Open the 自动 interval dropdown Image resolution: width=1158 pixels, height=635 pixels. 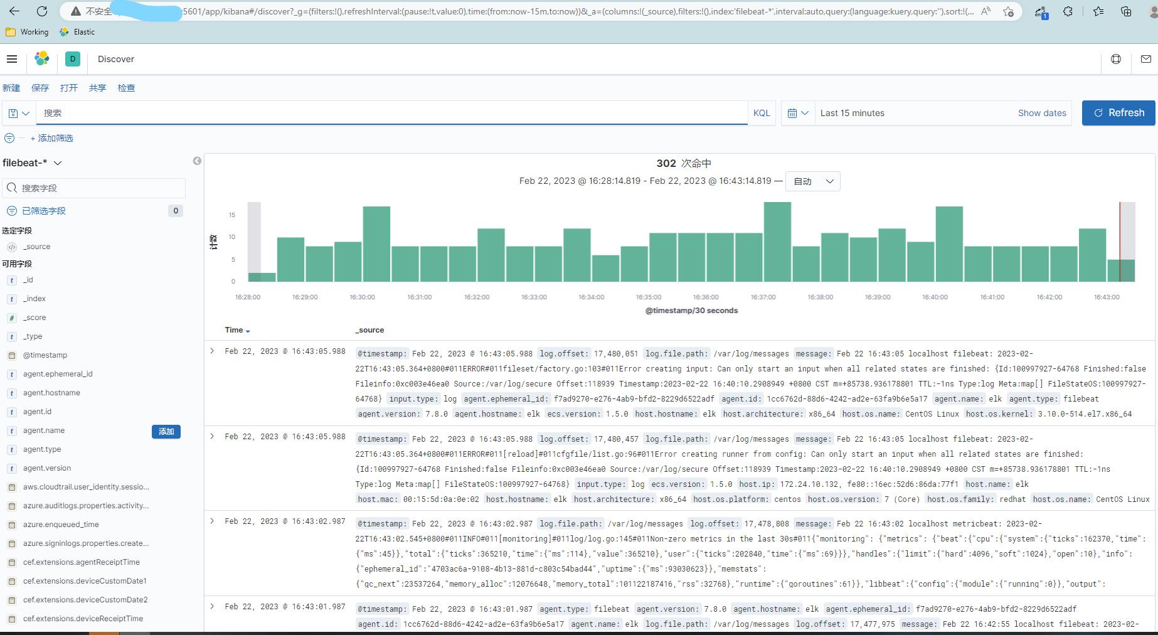(813, 181)
